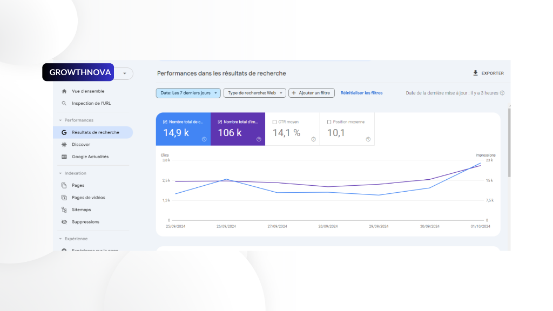Screen dimensions: 553x311
Task: Click the help icon after last update date
Action: pos(502,93)
